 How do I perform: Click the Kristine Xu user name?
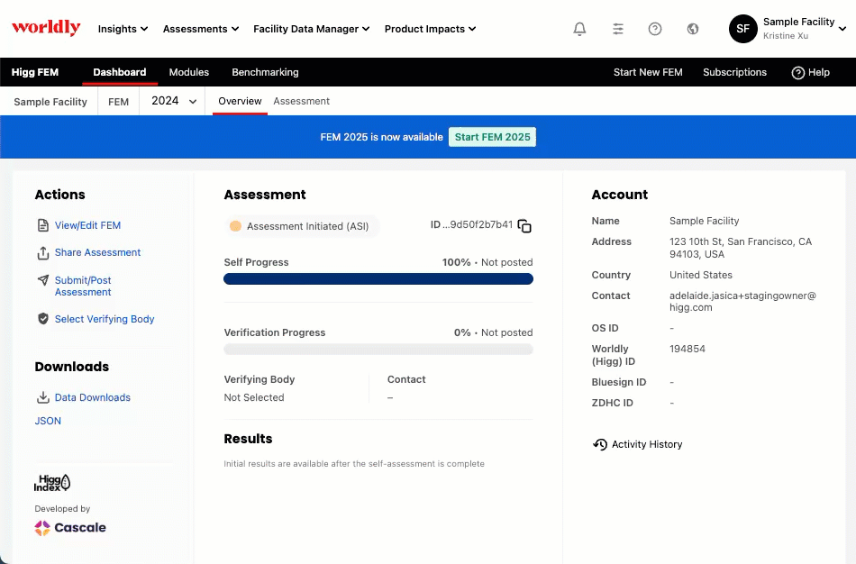(786, 35)
